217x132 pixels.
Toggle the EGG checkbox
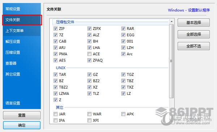123,35
